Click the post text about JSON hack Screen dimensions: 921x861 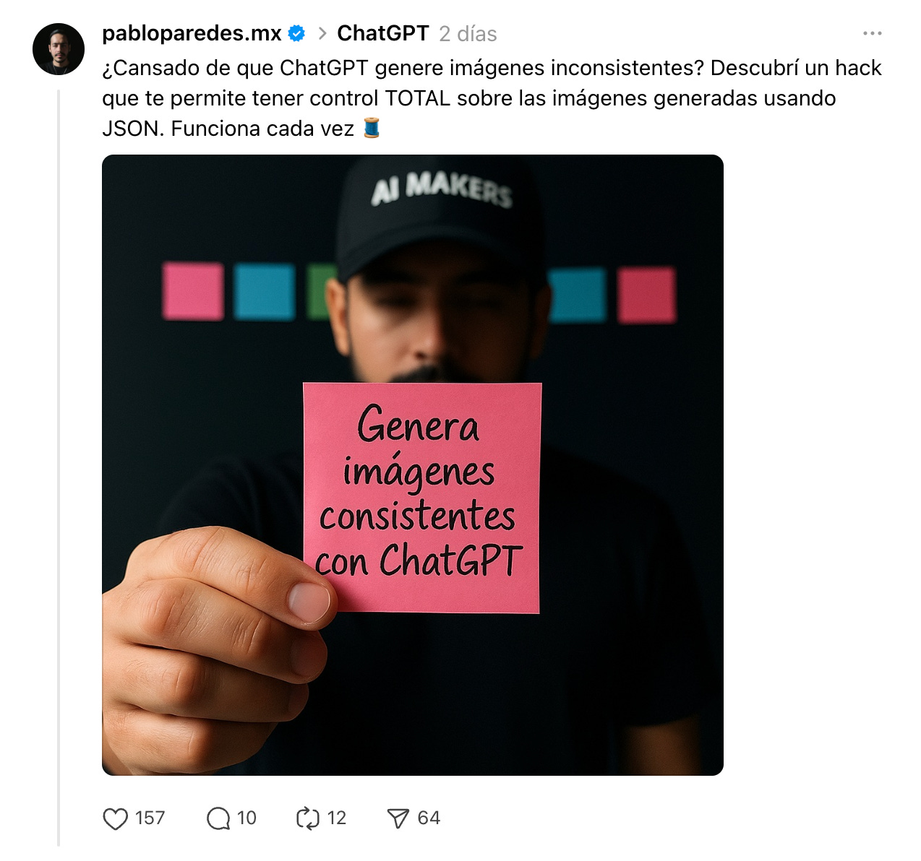click(492, 98)
